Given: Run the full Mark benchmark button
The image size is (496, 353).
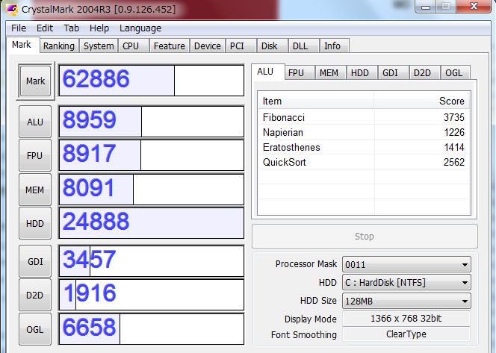Looking at the screenshot, I should (x=35, y=81).
